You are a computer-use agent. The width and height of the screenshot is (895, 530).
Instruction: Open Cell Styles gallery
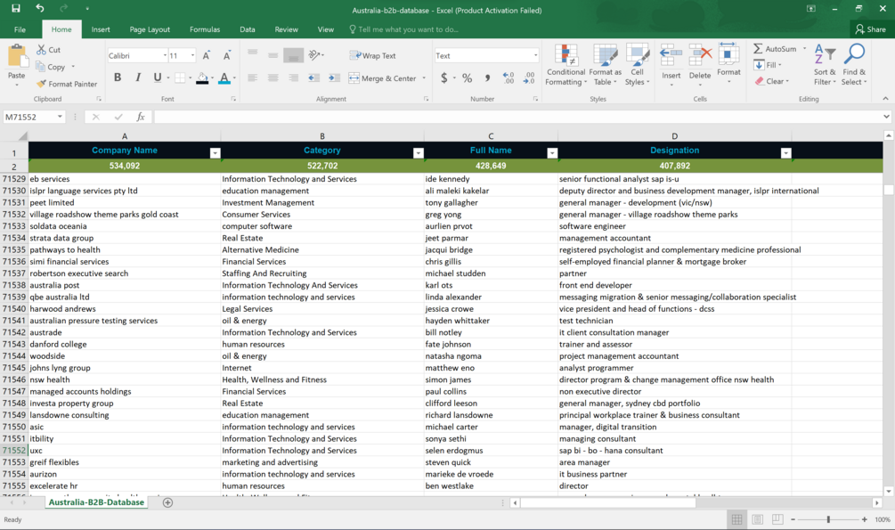coord(637,65)
